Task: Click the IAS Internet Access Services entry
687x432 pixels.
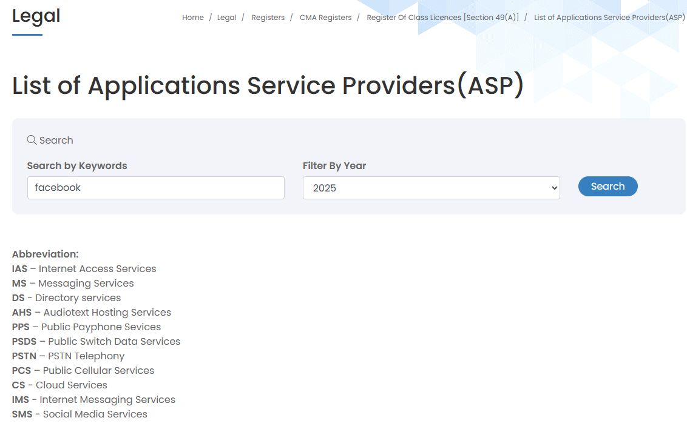Action: 84,268
